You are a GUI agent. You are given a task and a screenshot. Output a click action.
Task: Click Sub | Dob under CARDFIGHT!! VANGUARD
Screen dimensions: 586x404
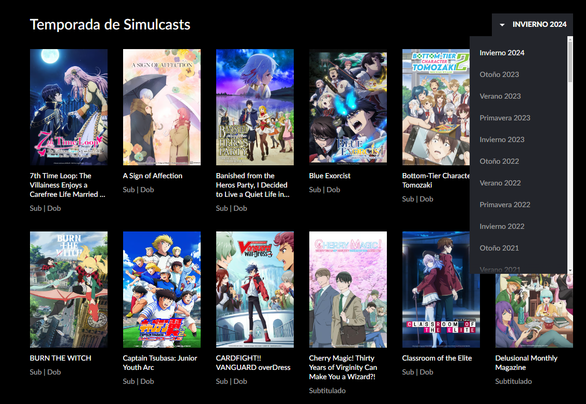(231, 381)
